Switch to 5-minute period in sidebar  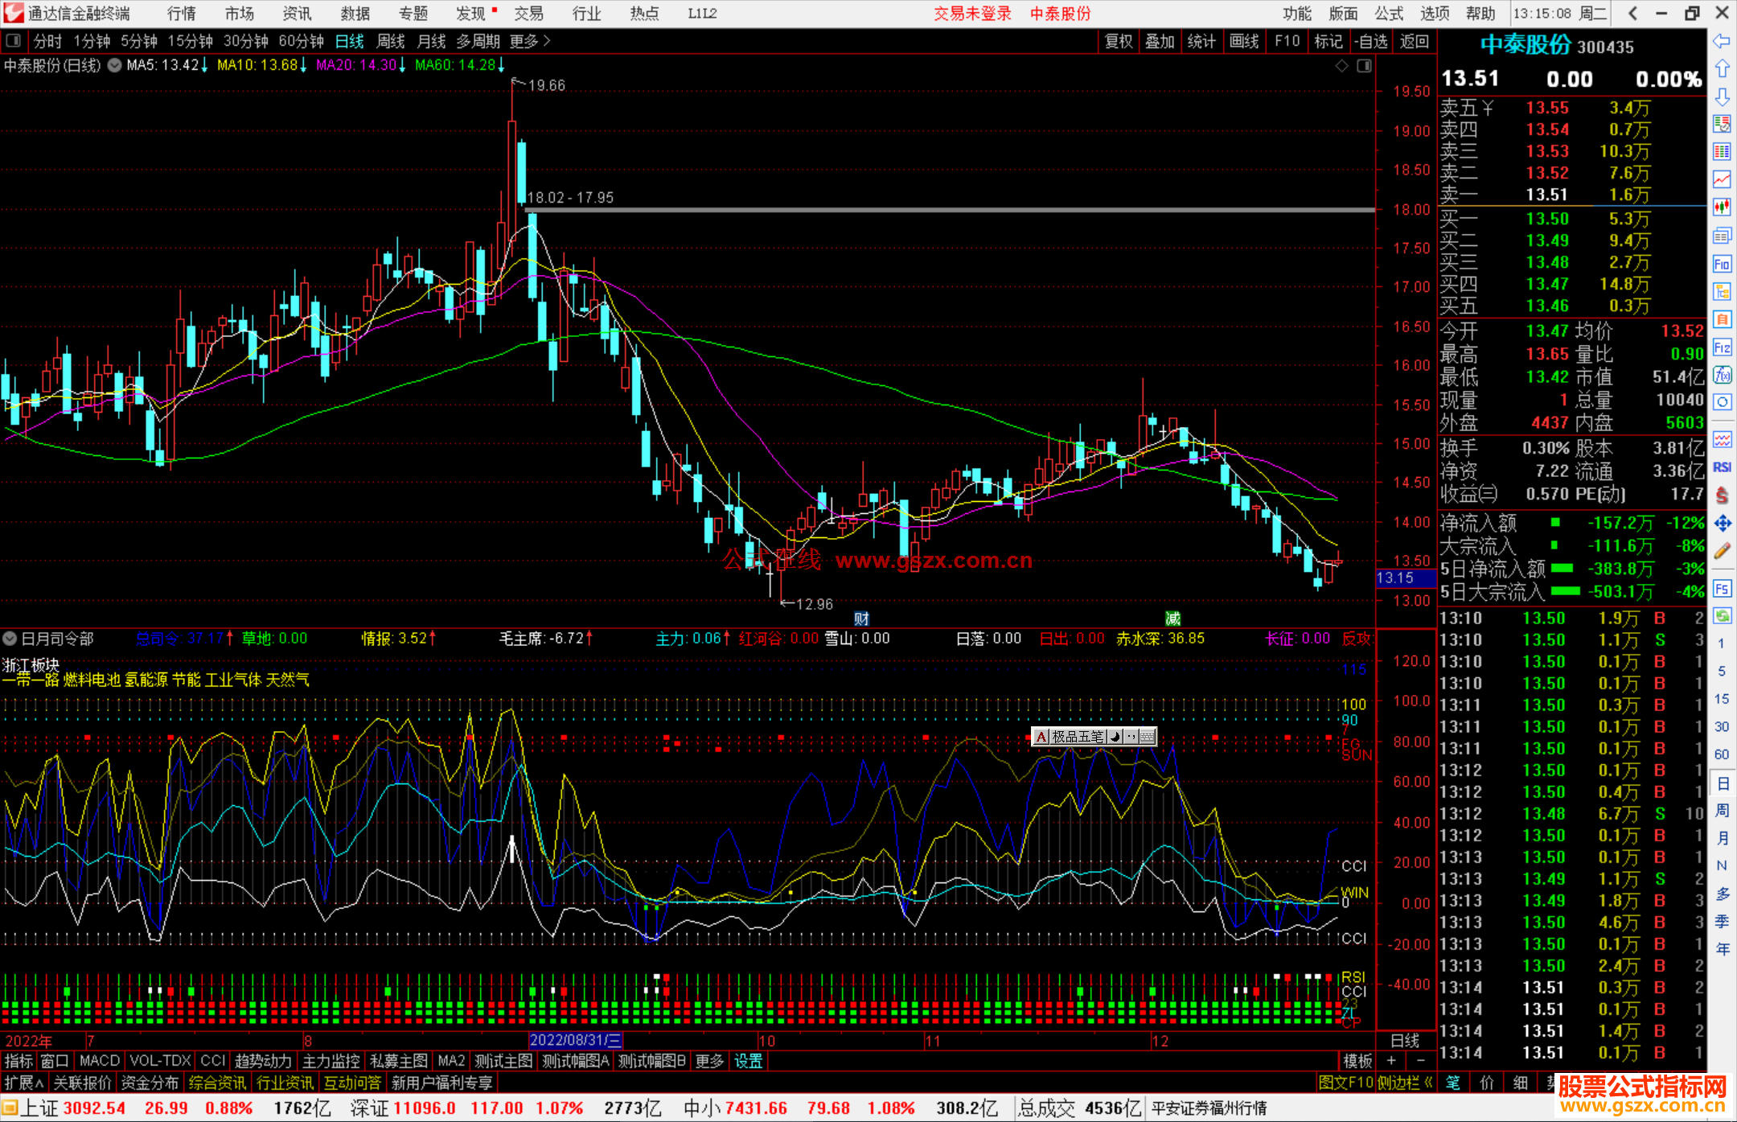[x=1721, y=671]
